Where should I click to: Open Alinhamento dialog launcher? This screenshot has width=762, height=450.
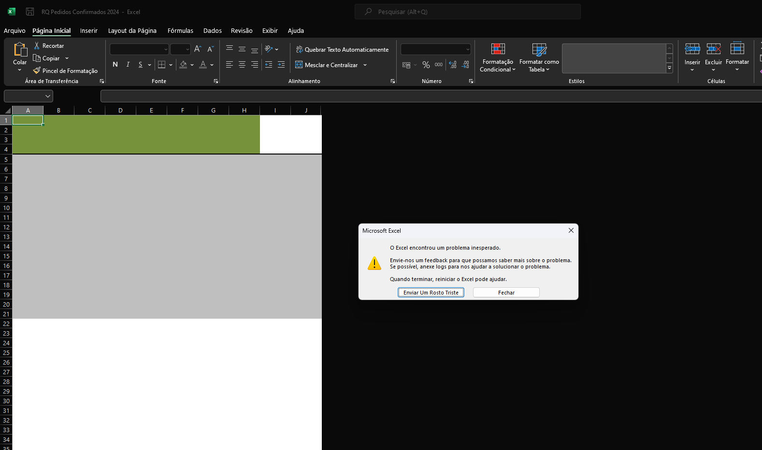393,81
